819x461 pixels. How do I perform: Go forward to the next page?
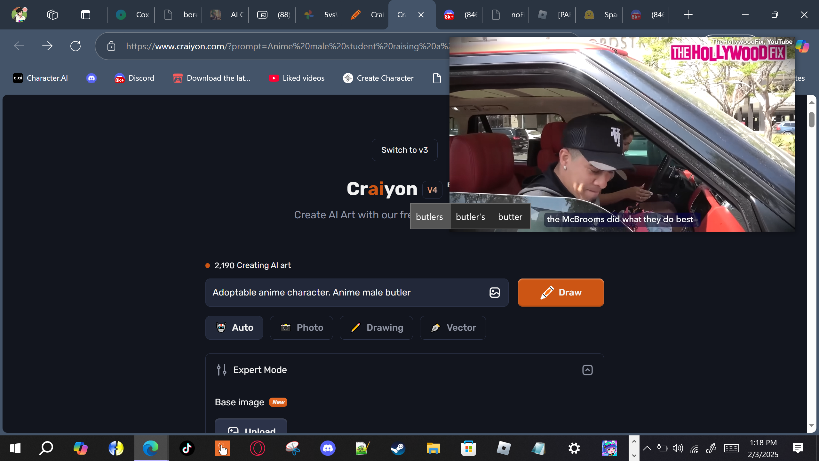pyautogui.click(x=47, y=46)
